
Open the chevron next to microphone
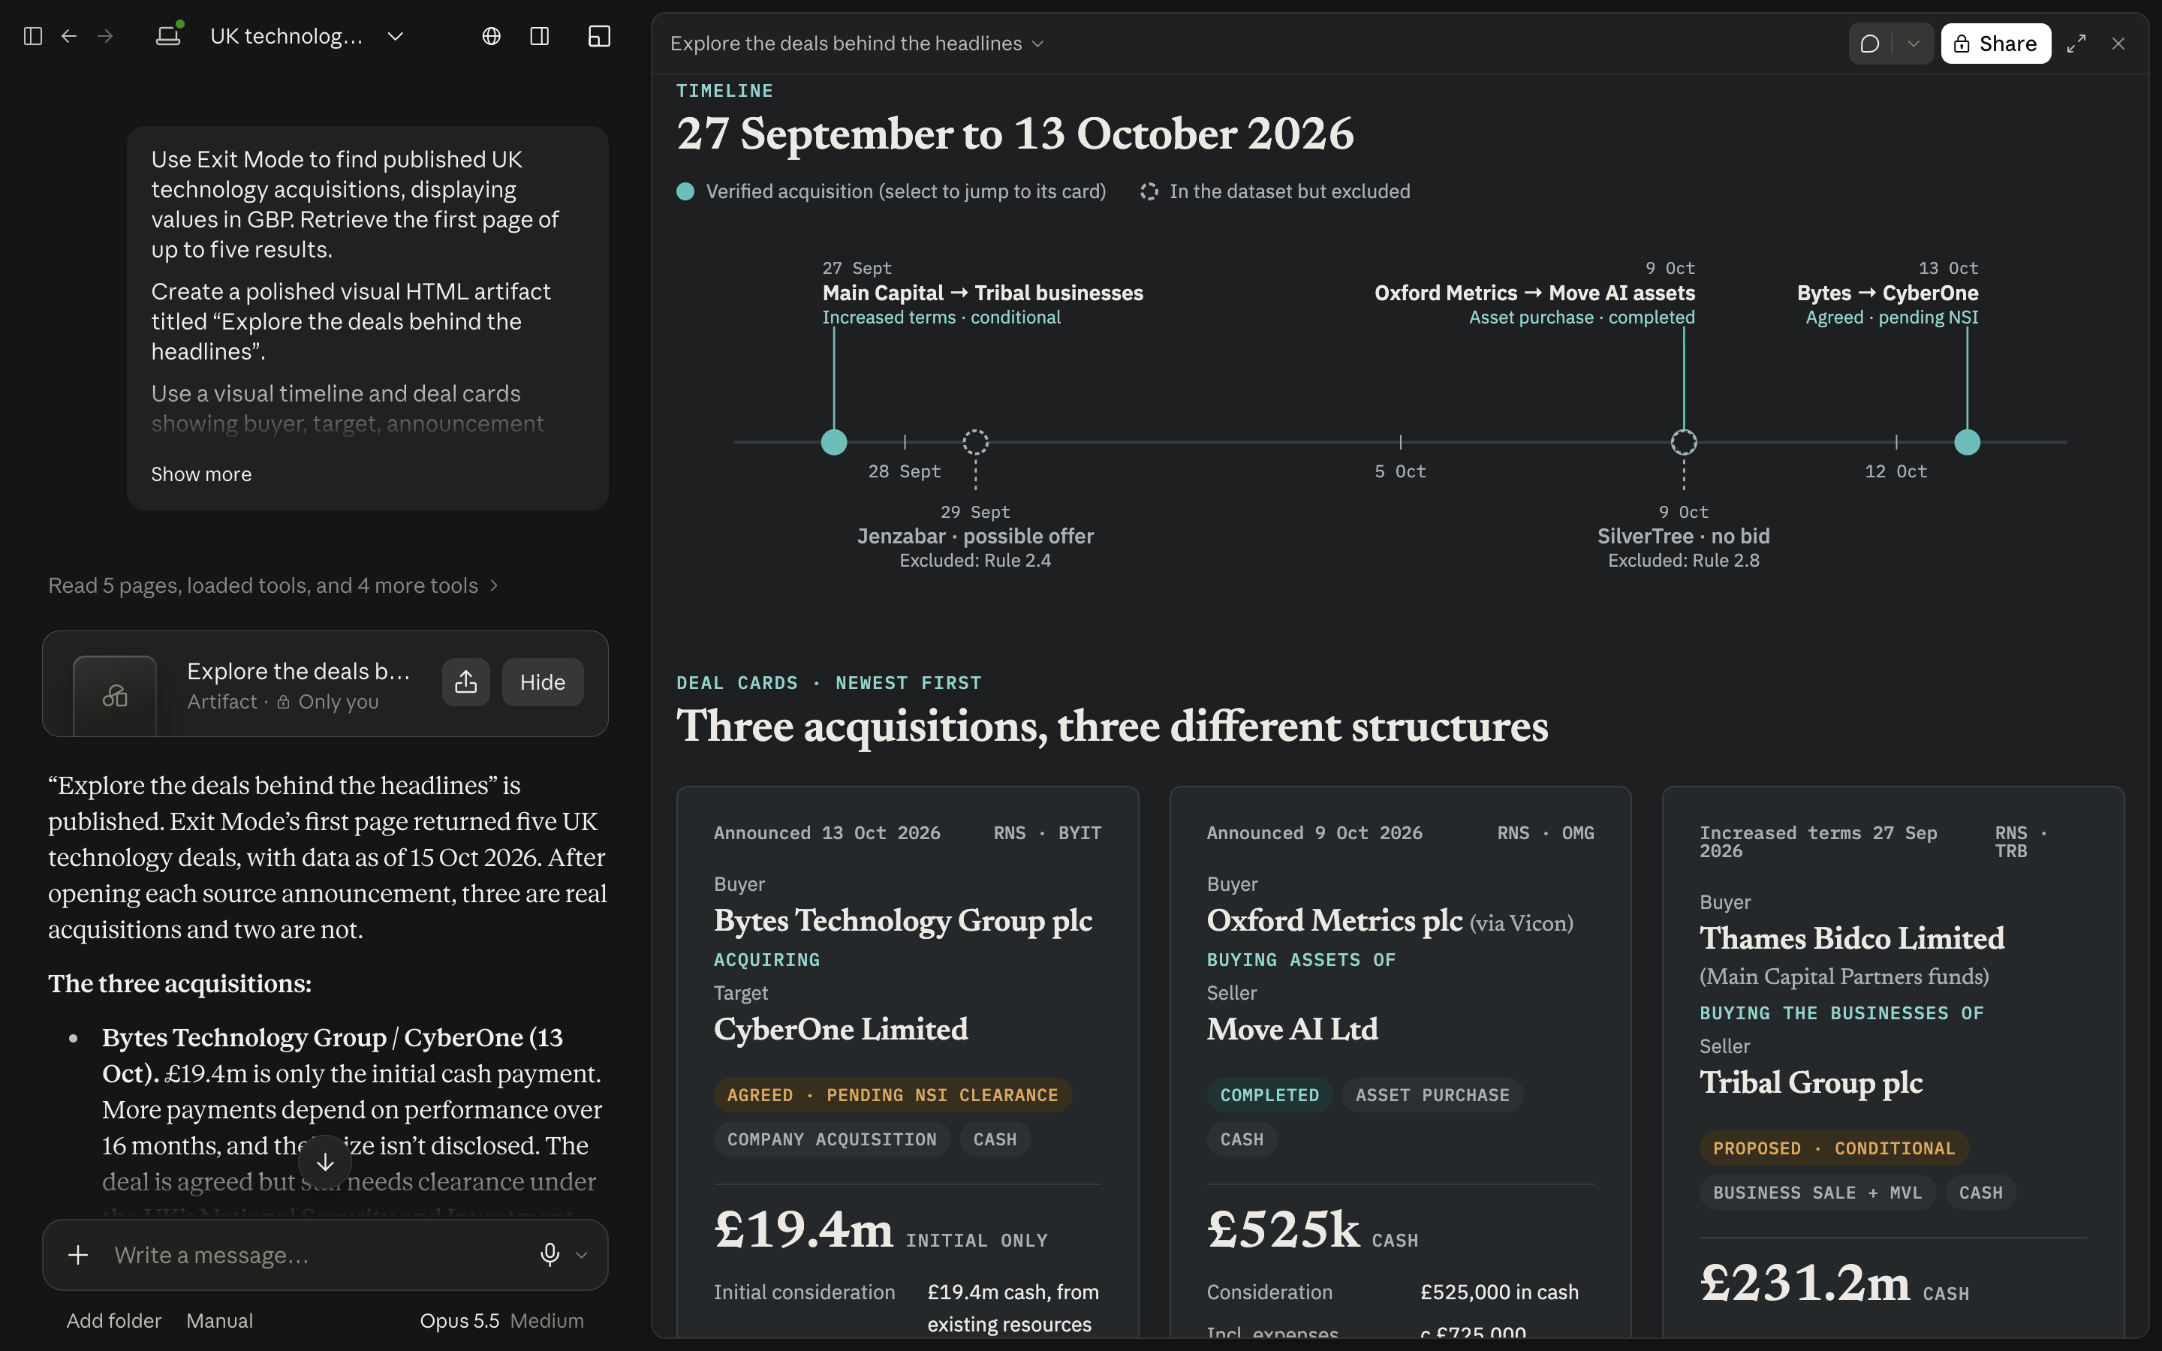(x=582, y=1256)
